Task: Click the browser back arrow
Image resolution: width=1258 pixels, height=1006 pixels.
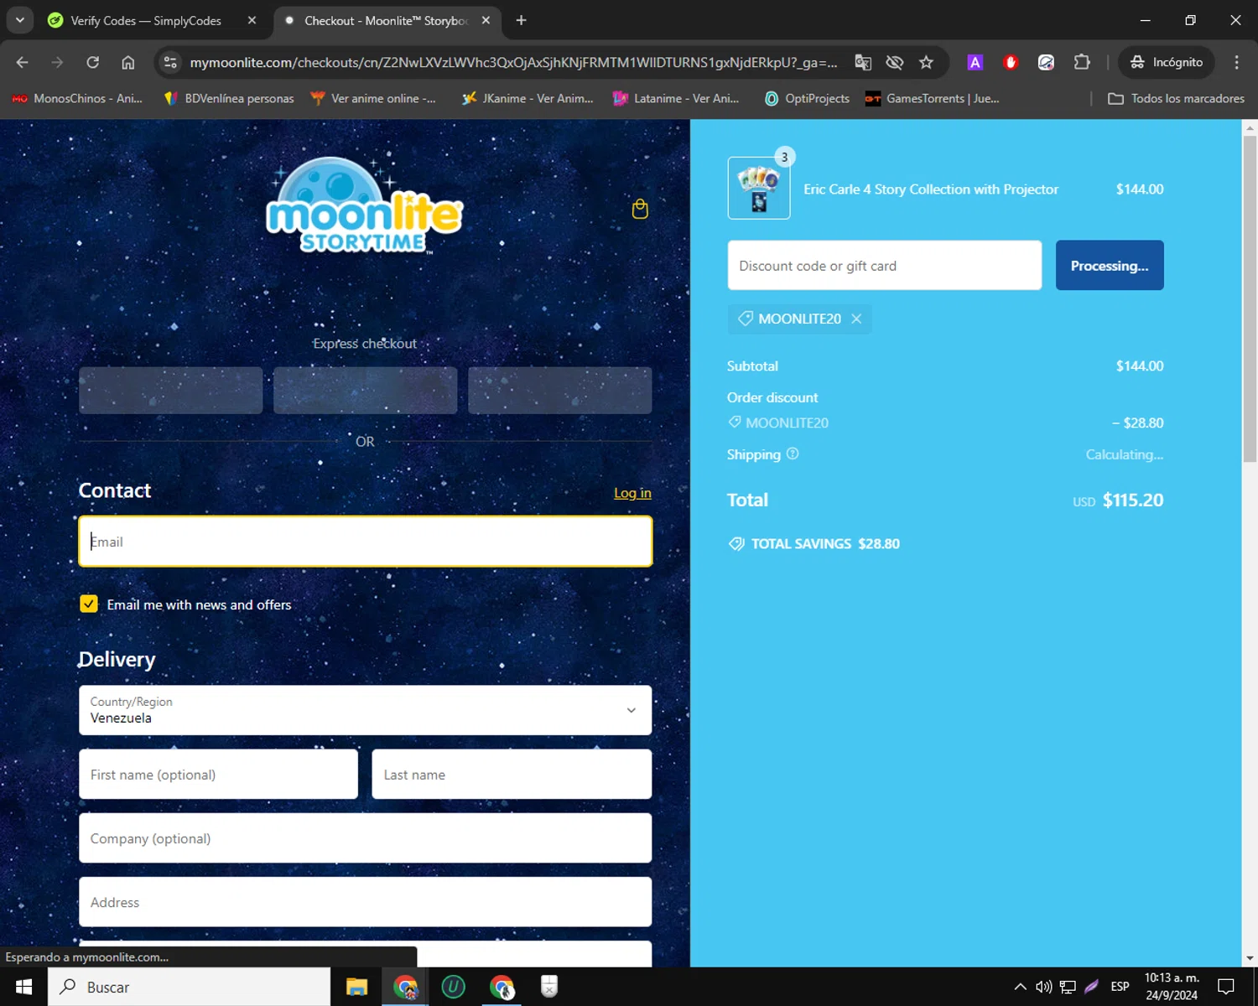Action: point(23,62)
